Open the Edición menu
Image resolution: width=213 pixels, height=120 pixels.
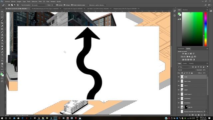pyautogui.click(x=13, y=1)
